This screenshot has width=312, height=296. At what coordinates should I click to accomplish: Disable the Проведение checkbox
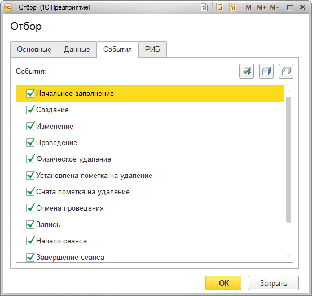tap(30, 142)
